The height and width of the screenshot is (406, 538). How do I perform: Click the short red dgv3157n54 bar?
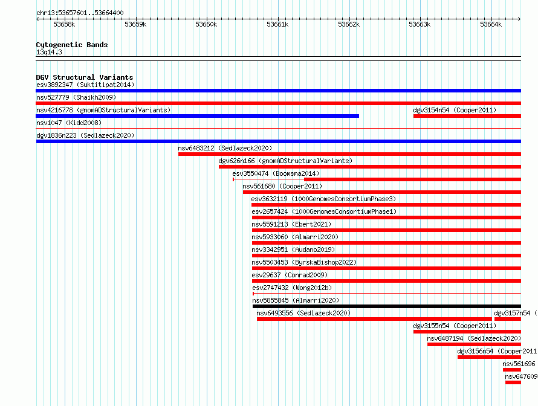coord(507,319)
